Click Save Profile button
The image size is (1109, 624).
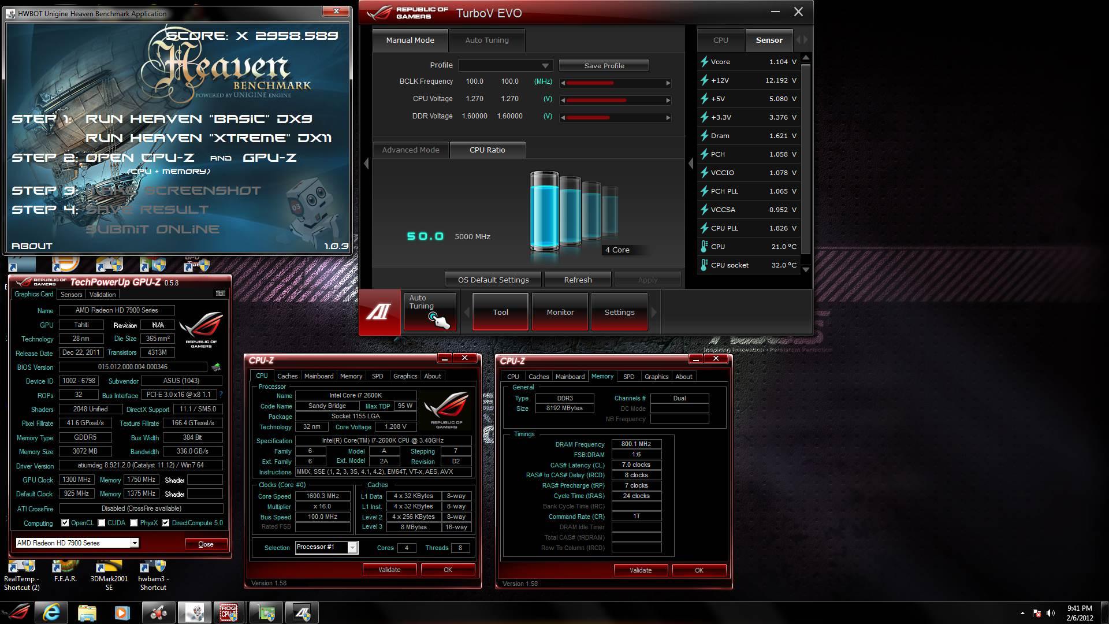pyautogui.click(x=604, y=65)
